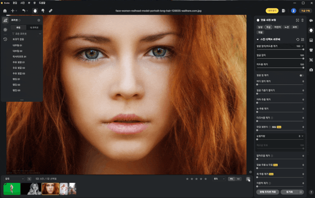This screenshot has height=198, width=315.
Task: Open the add-photos dropdown arrow
Action: (16, 11)
